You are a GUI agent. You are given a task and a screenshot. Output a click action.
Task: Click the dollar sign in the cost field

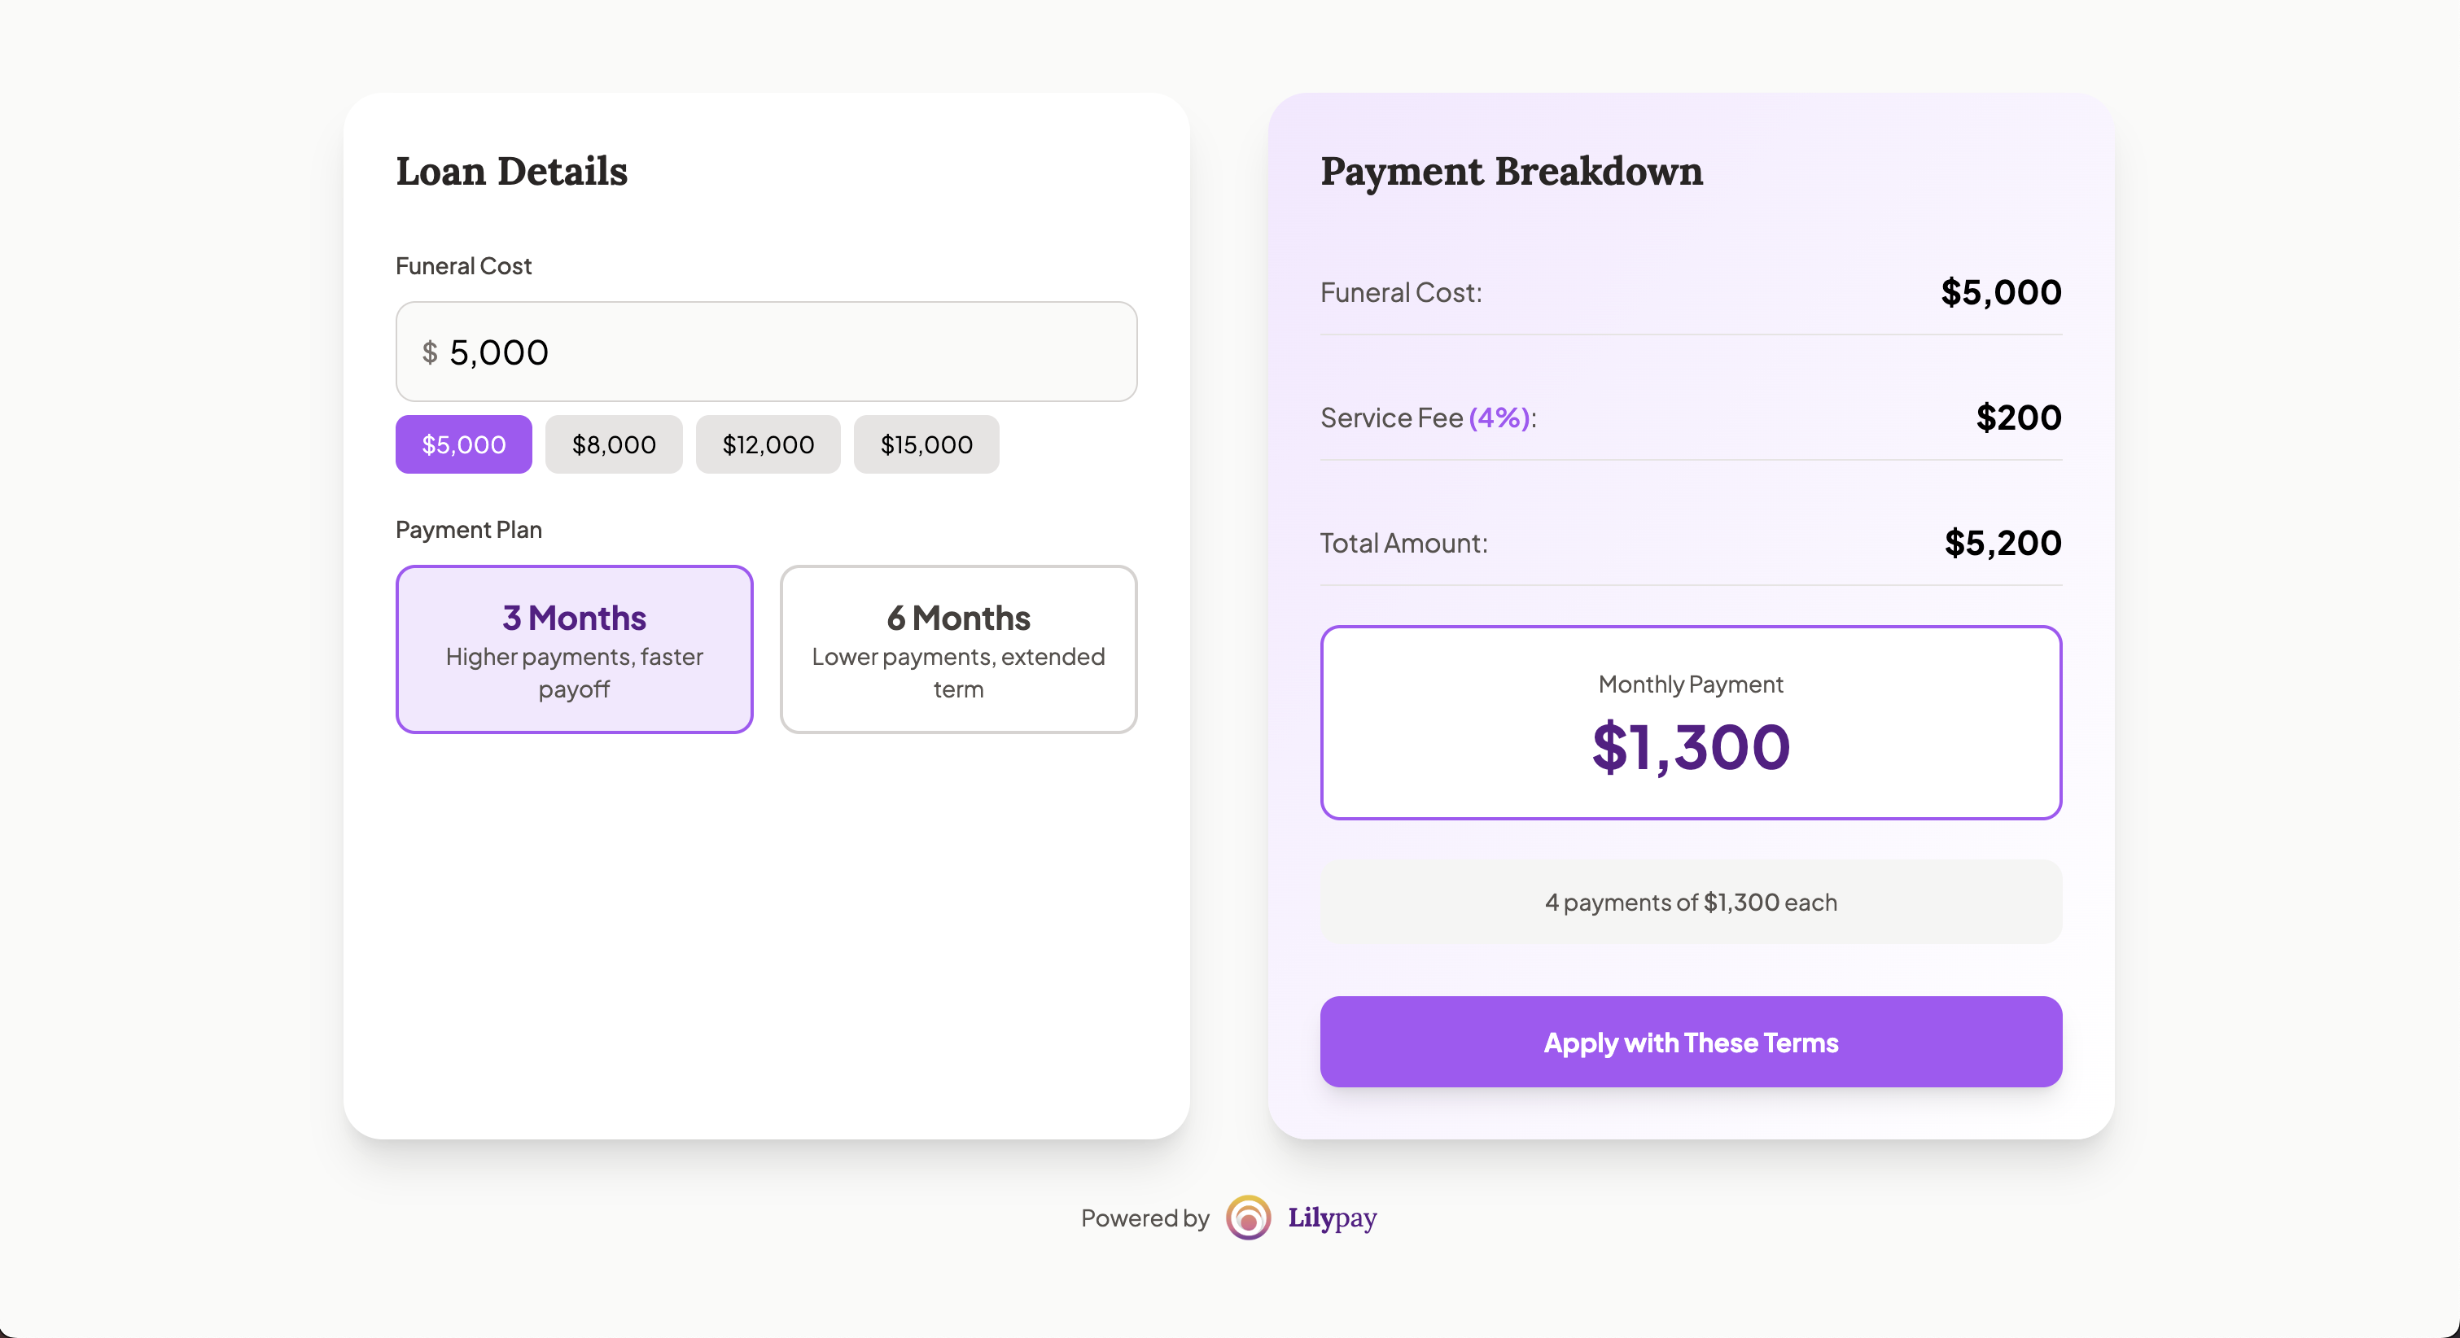pyautogui.click(x=431, y=352)
